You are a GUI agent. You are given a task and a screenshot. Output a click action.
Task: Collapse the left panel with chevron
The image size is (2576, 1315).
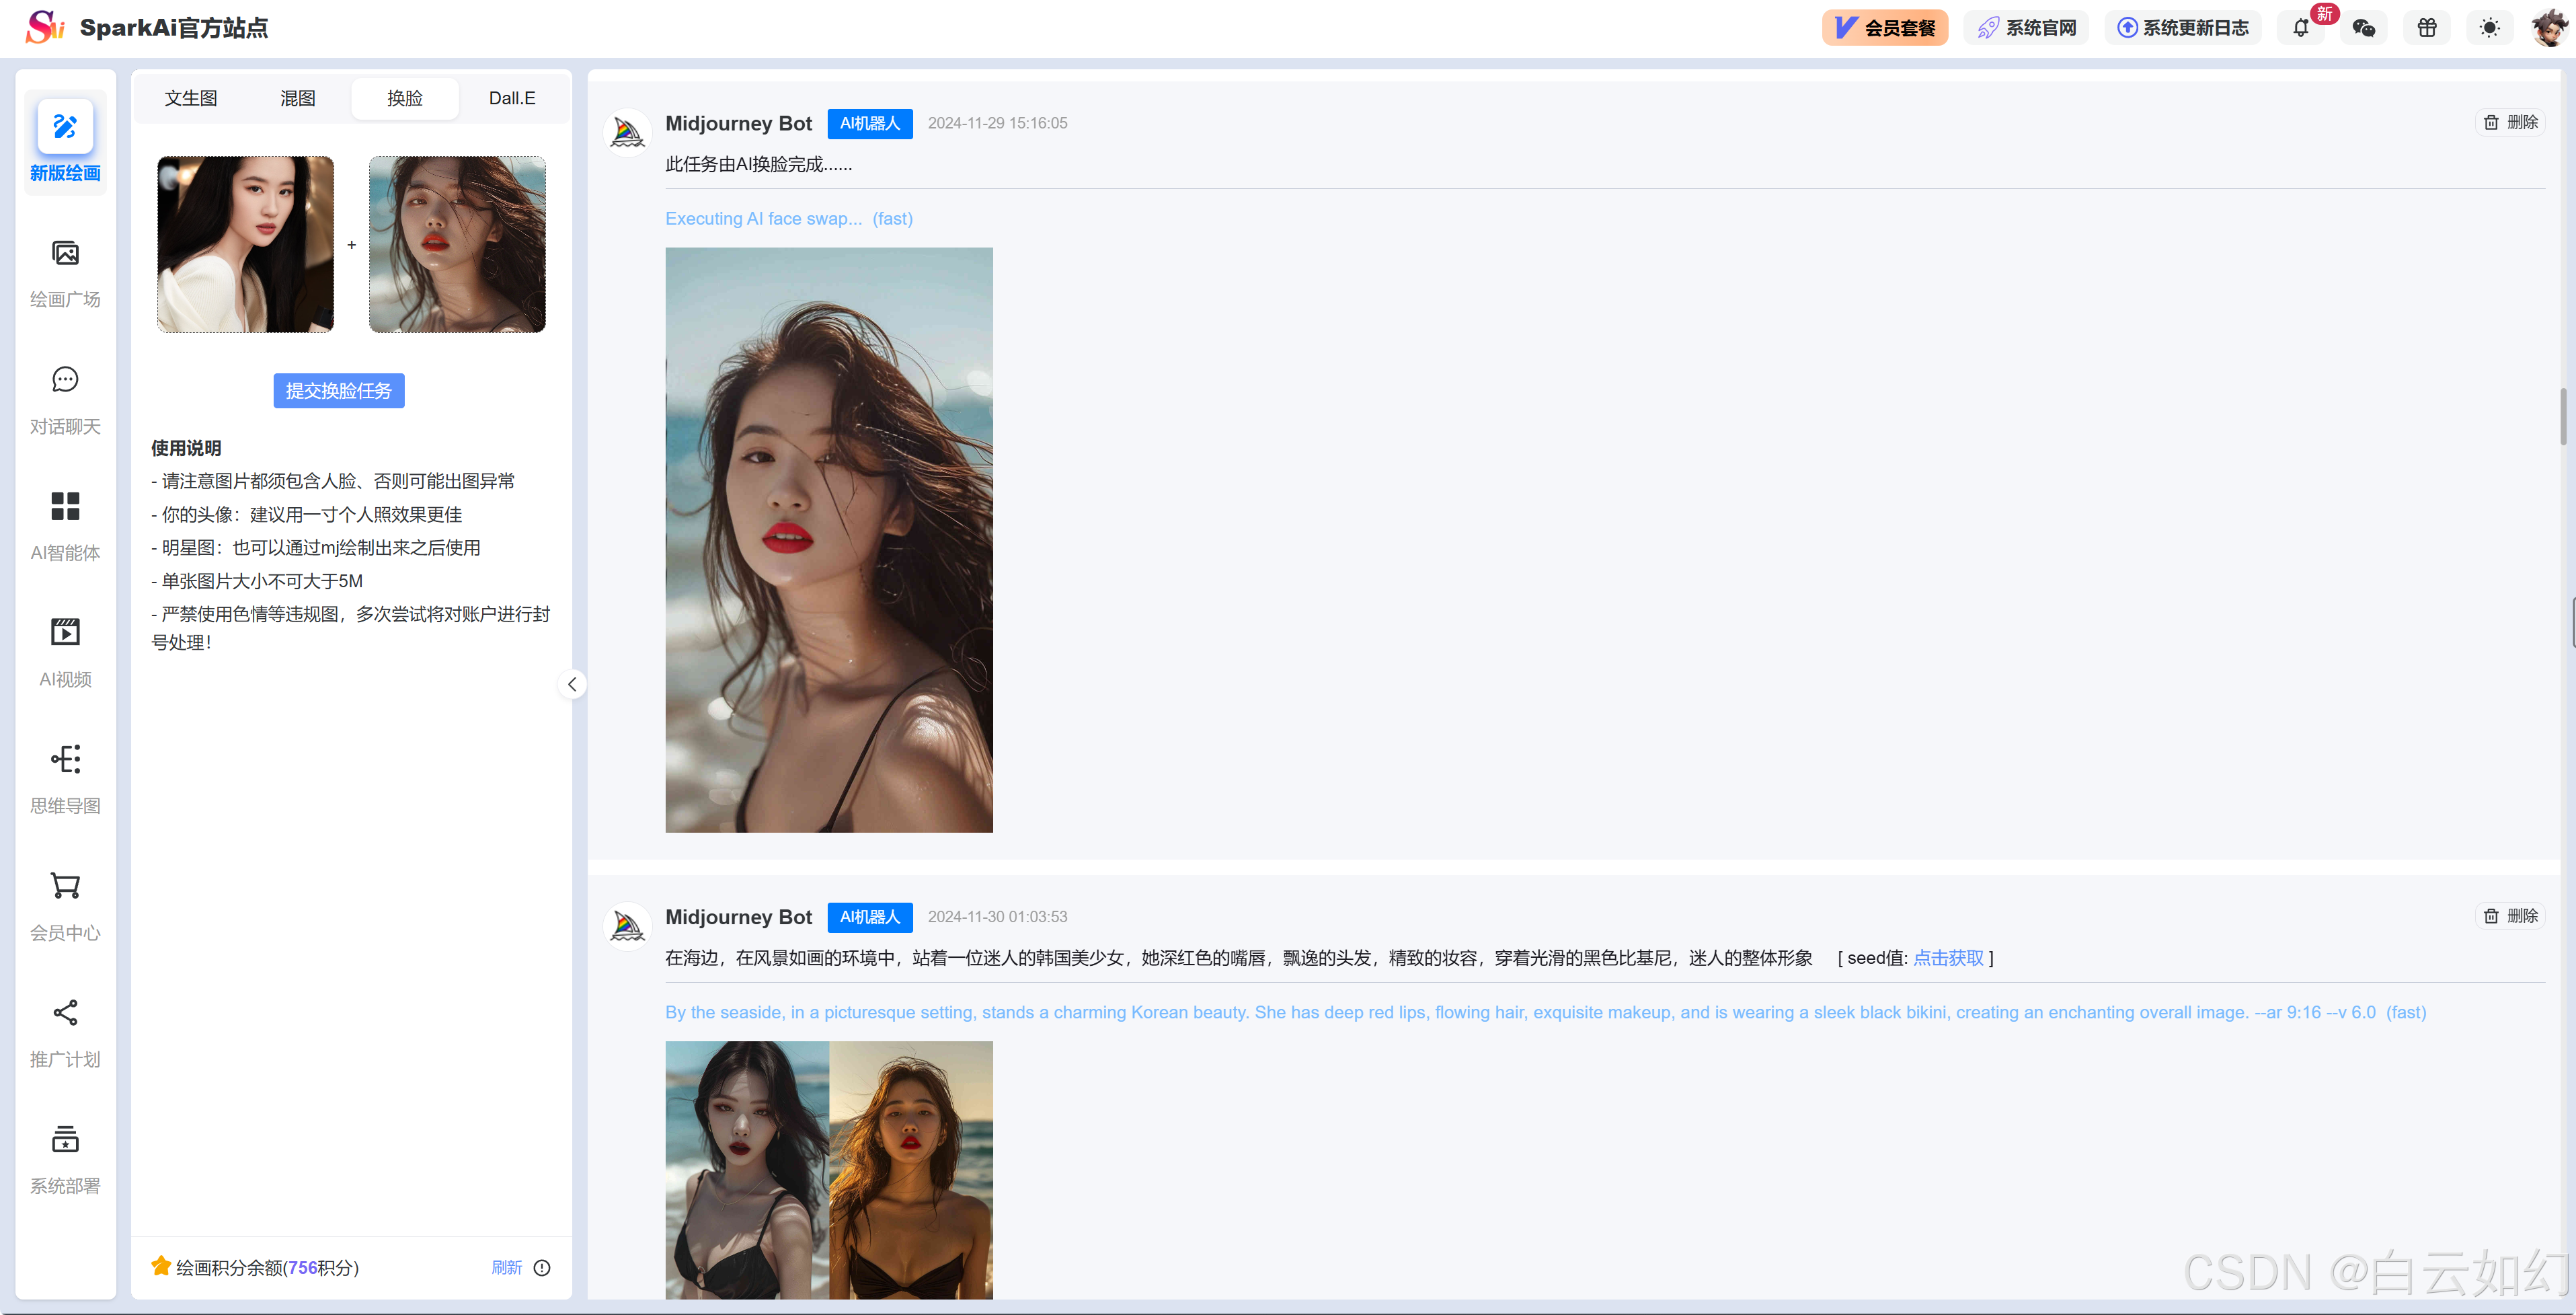coord(572,684)
